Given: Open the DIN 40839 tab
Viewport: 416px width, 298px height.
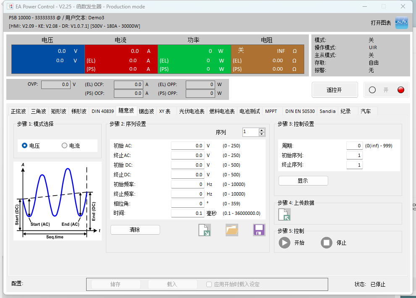Looking at the screenshot, I should click(103, 111).
